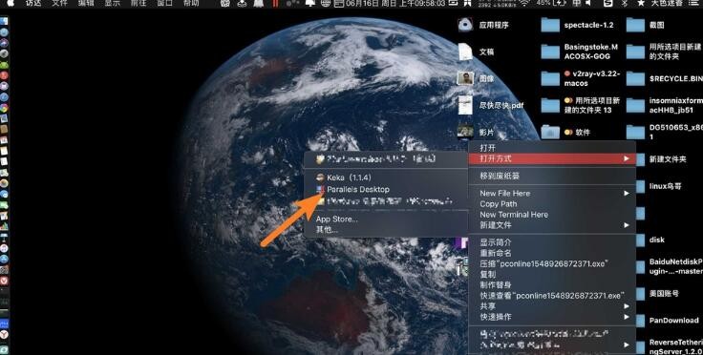Select the v2ray-v3.22-macos folder
Image resolution: width=703 pixels, height=355 pixels.
pos(550,79)
